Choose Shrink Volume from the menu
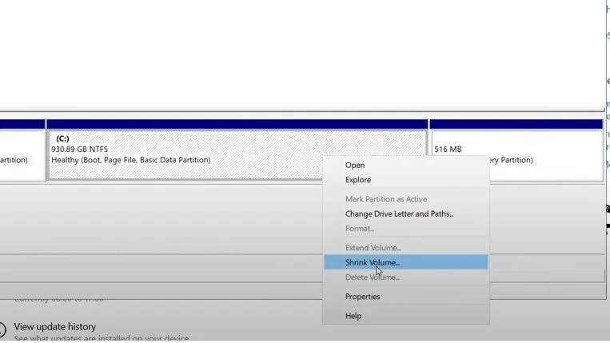This screenshot has width=610, height=343. (406, 262)
